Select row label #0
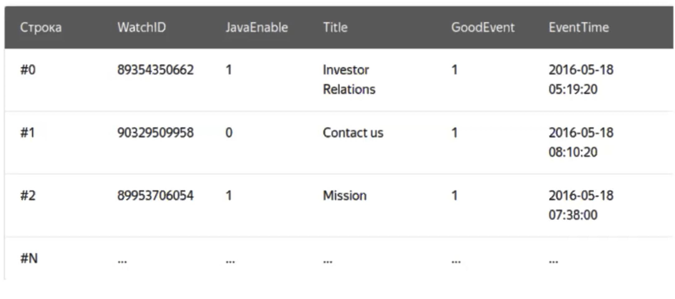Viewport: 675px width, 299px height. tap(28, 70)
